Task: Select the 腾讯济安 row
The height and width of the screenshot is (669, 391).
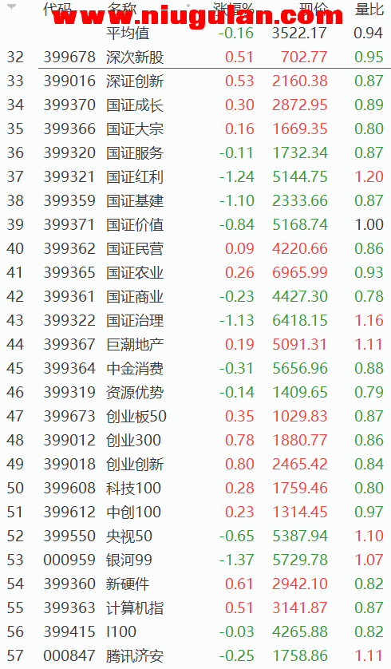Action: tap(195, 655)
